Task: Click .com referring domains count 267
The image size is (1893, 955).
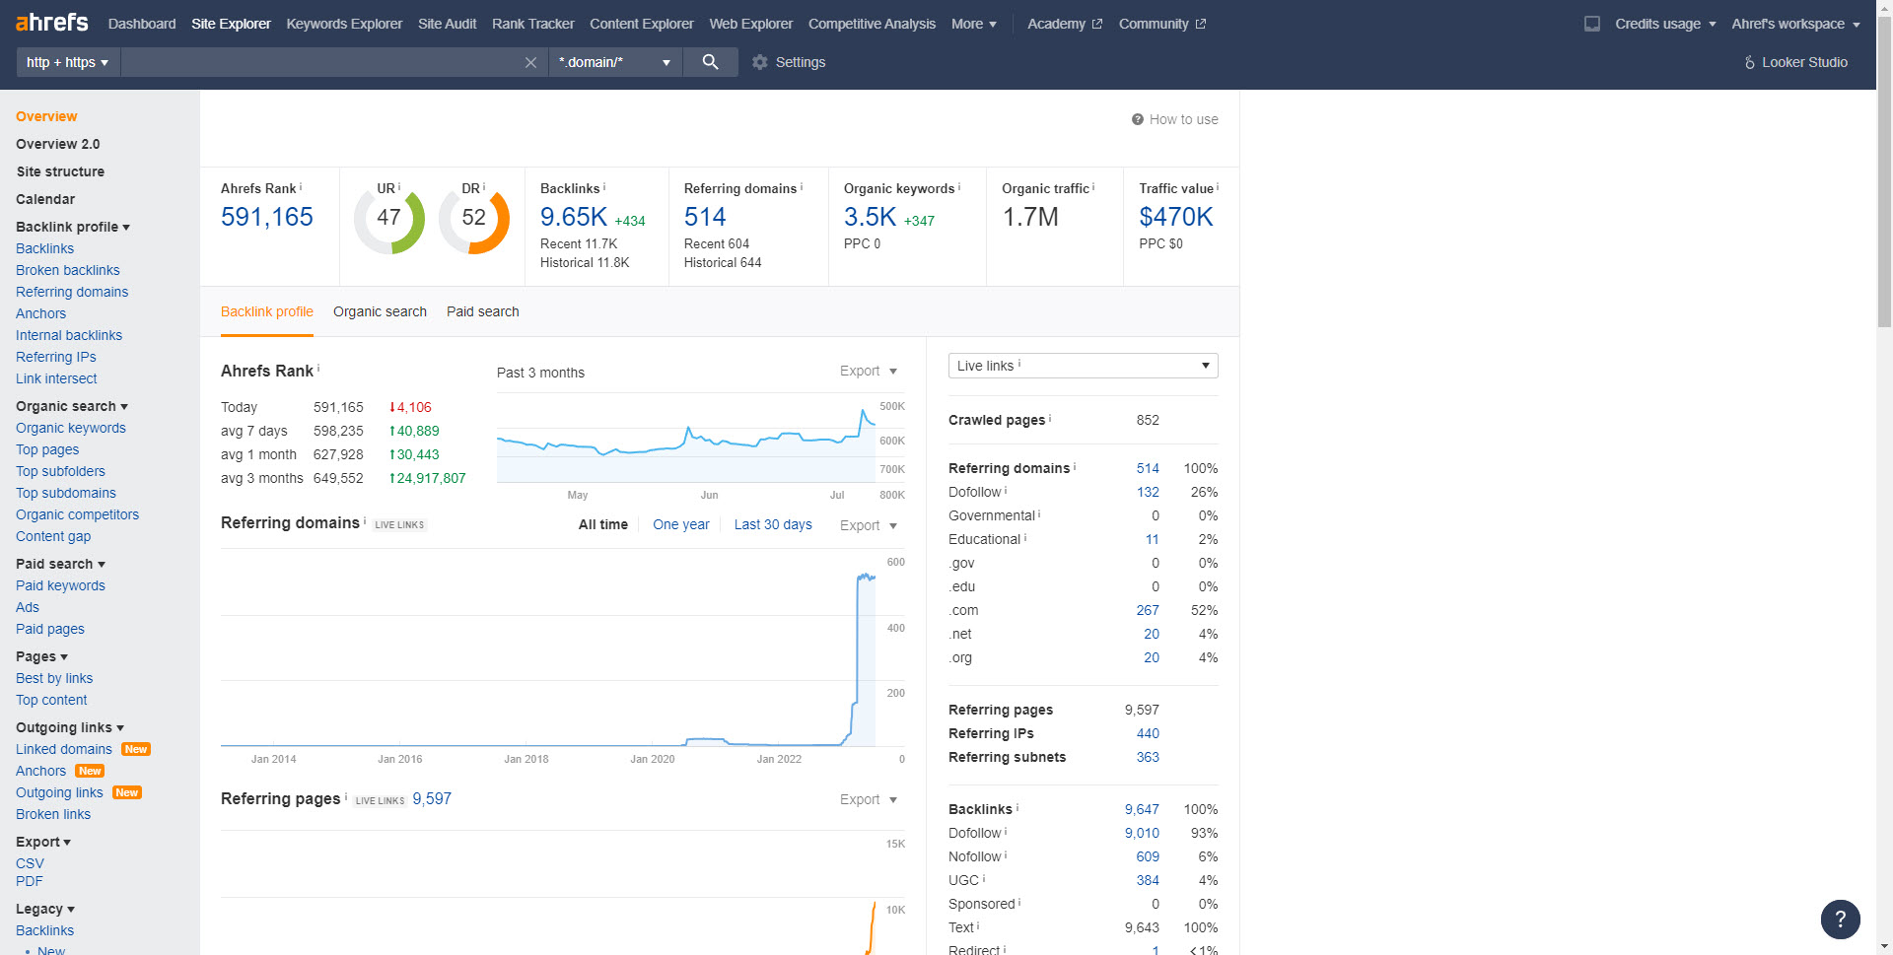Action: [x=1148, y=610]
